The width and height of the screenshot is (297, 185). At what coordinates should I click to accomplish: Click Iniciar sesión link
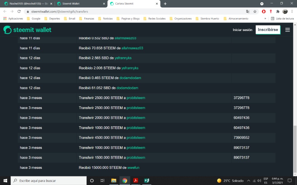pyautogui.click(x=243, y=30)
